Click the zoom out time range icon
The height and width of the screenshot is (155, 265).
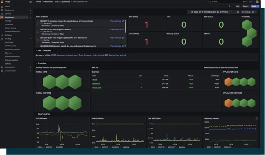tap(238, 12)
